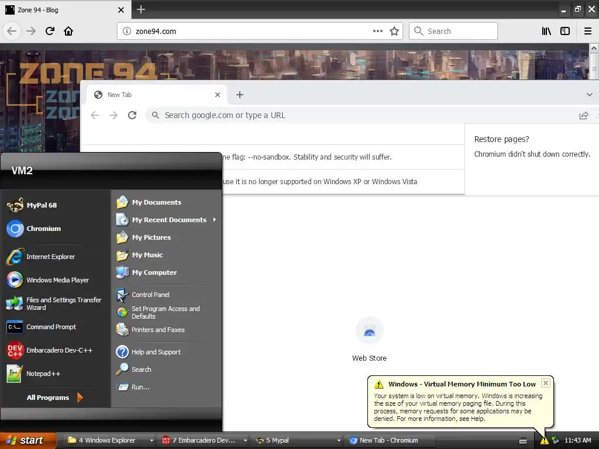Toggle the sidebar in MyPal
Image resolution: width=599 pixels, height=449 pixels.
coord(565,32)
